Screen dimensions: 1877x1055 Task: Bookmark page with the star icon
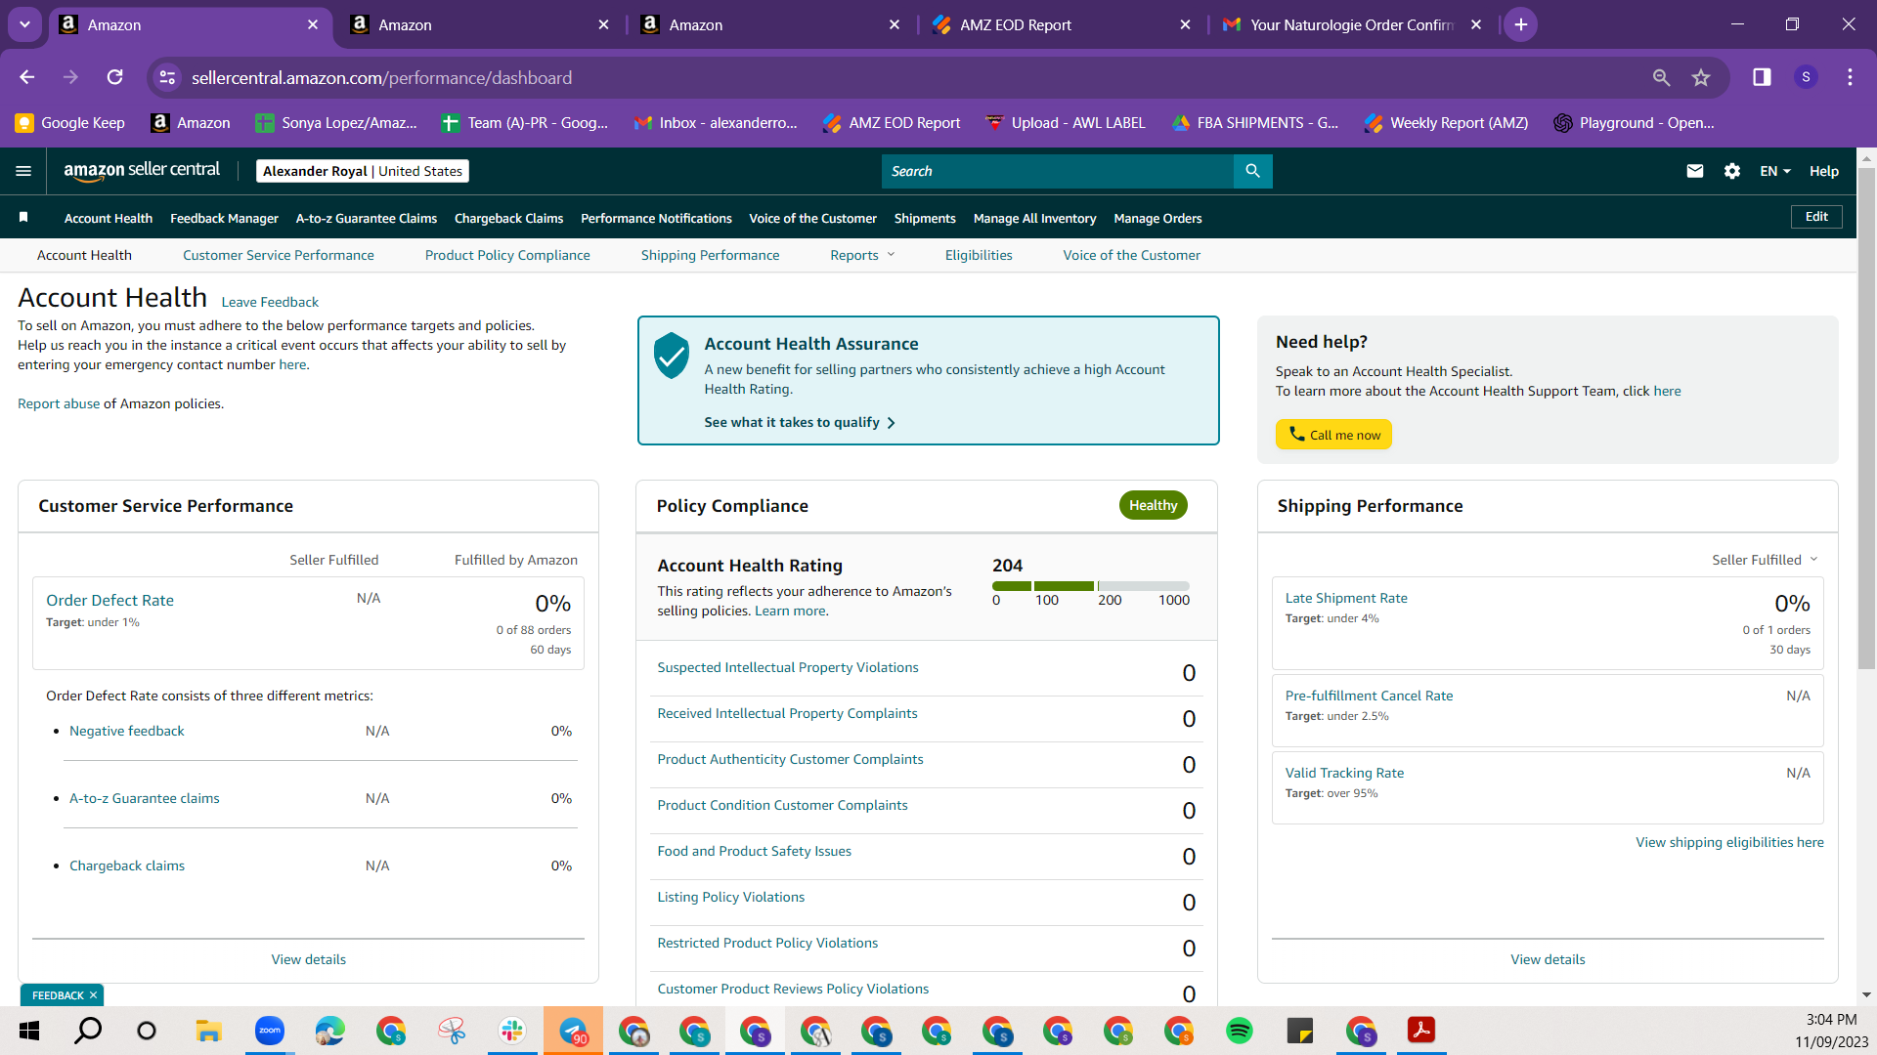coord(1701,77)
